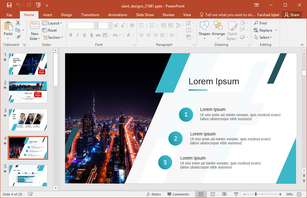307x198 pixels.
Task: Click the Quick Styles icon
Action: pos(232,30)
